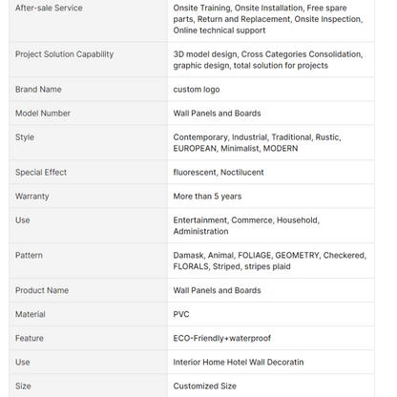Image resolution: width=397 pixels, height=397 pixels.
Task: Click the Pattern row label
Action: coord(29,256)
